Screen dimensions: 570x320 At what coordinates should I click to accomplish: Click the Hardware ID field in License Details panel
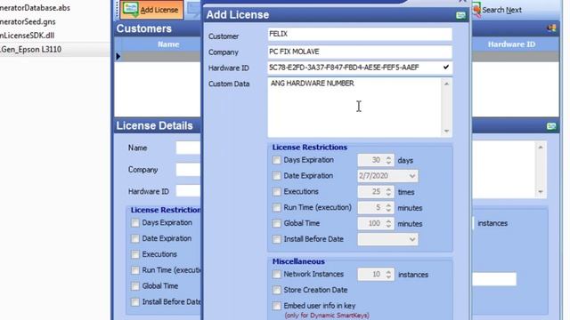tap(188, 191)
